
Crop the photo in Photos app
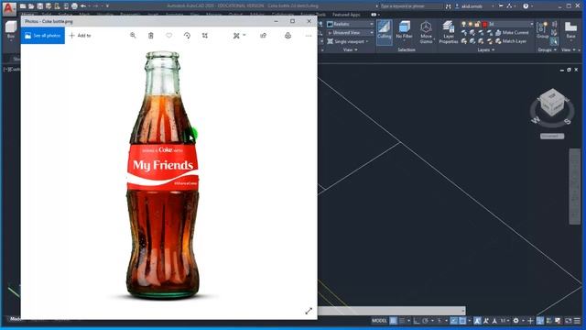(x=205, y=36)
